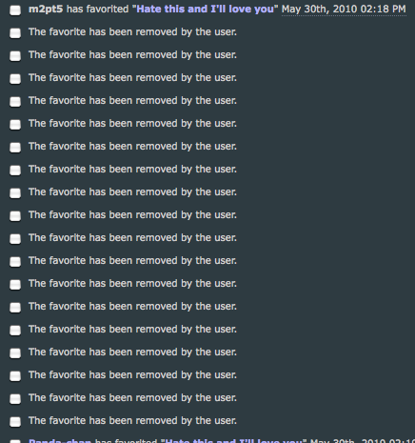Check the last removed-favorite notice above Panda-chan
The image size is (415, 443).
click(15, 422)
